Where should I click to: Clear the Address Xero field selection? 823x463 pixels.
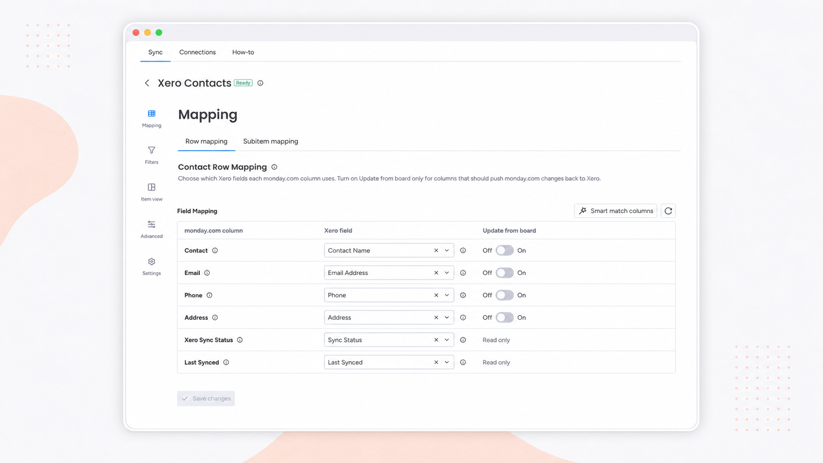click(436, 318)
